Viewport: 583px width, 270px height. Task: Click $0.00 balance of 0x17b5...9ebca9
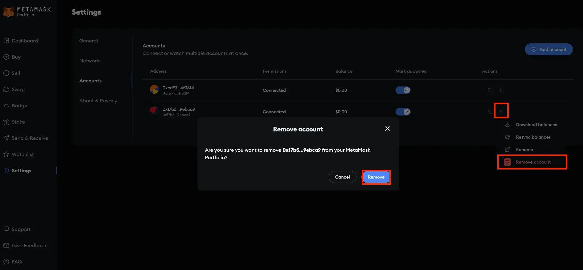click(341, 112)
